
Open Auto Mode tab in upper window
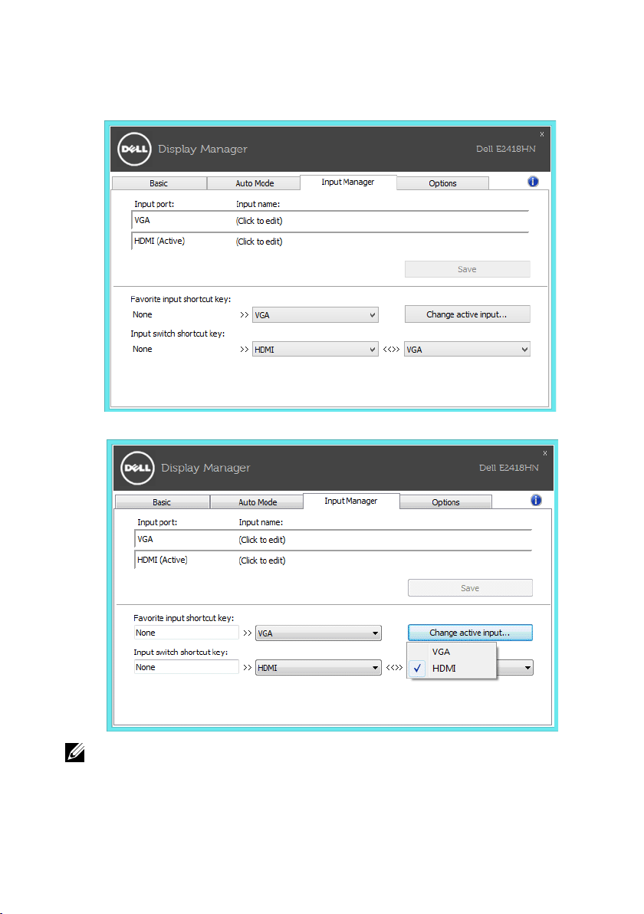(x=254, y=183)
